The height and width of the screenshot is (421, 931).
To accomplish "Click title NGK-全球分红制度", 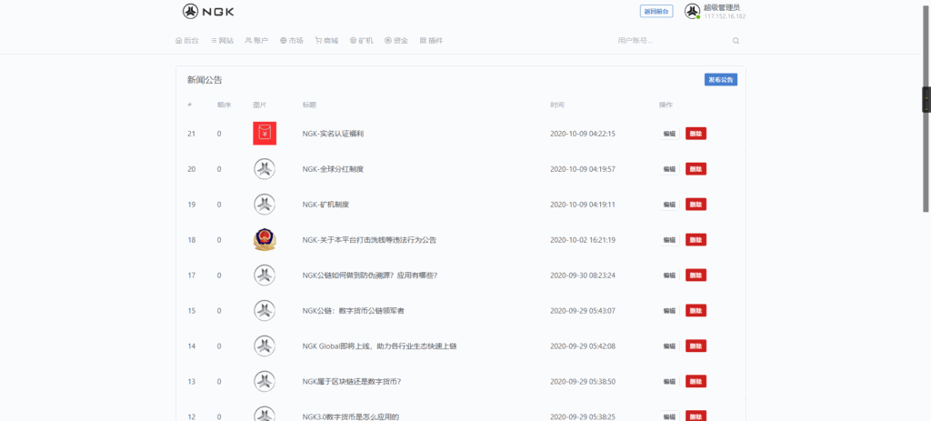I will [x=333, y=169].
